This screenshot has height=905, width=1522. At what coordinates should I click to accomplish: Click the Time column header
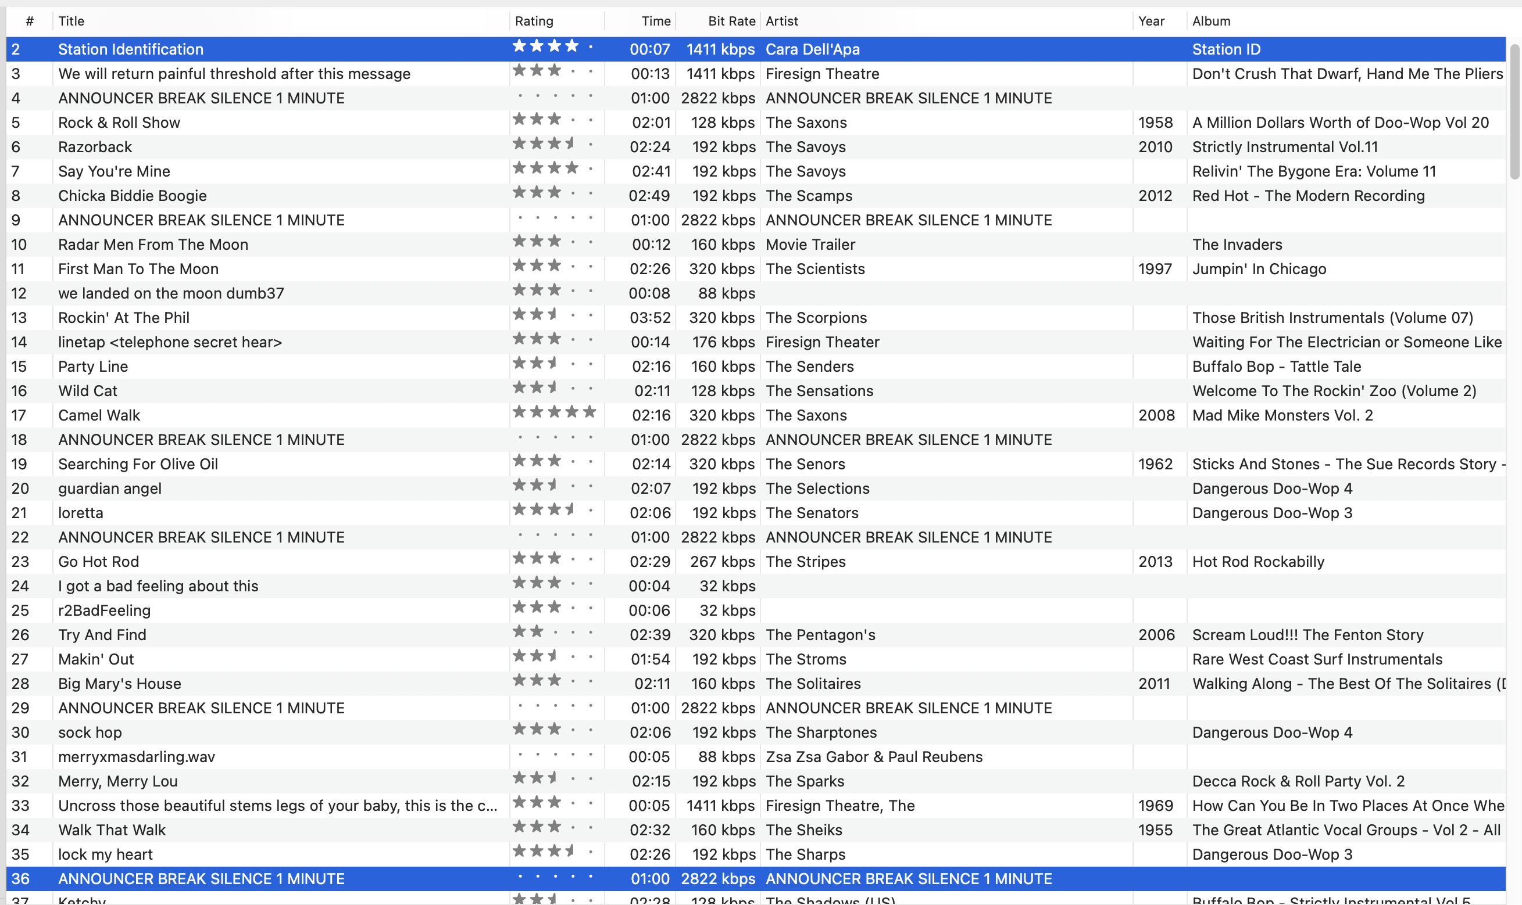[655, 21]
